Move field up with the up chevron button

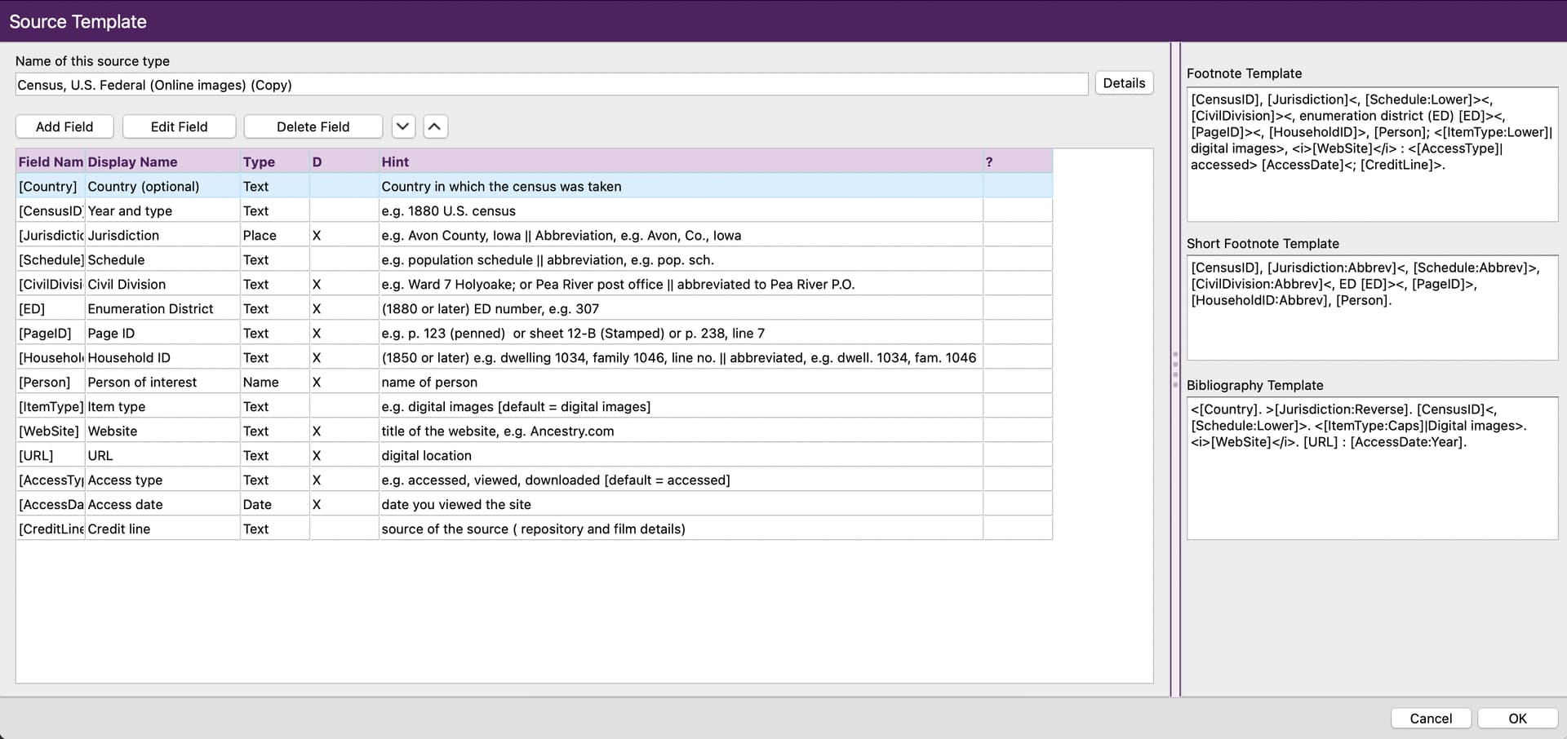click(x=436, y=126)
